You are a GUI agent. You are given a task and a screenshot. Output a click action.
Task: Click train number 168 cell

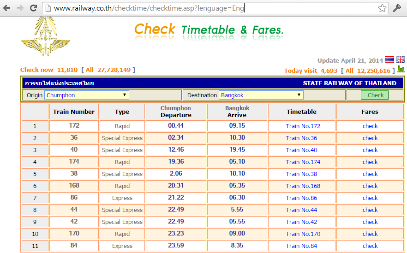tap(74, 186)
